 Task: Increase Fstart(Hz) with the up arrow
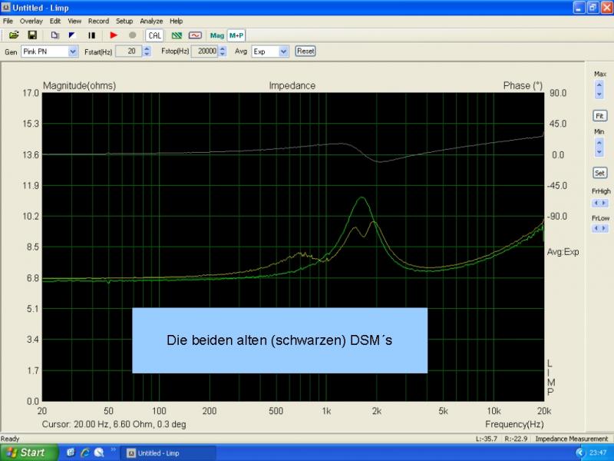(148, 48)
